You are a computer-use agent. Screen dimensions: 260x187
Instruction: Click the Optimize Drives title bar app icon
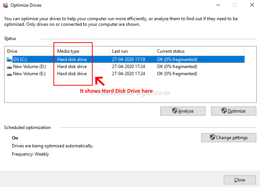point(5,5)
